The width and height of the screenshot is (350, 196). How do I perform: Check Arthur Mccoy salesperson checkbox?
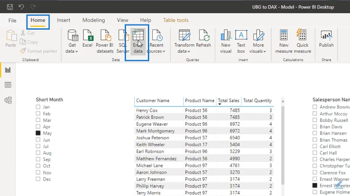tap(315, 113)
